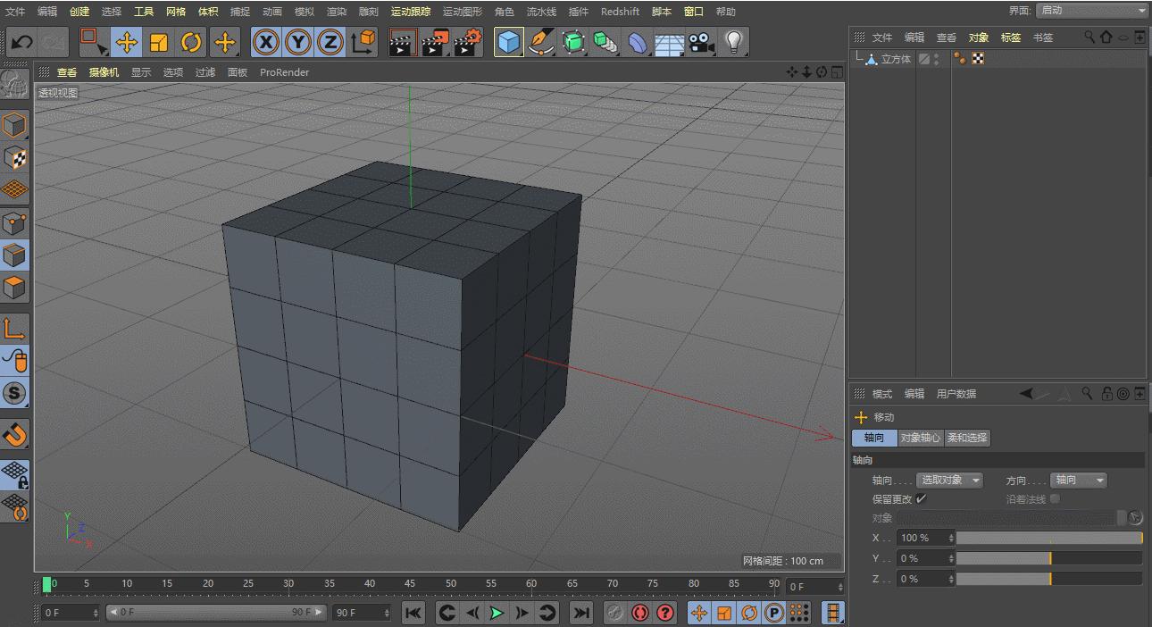The image size is (1152, 627).
Task: Select the Rotate tool in the top toolbar
Action: tap(191, 42)
